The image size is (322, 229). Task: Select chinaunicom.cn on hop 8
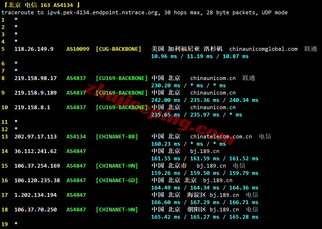213,78
